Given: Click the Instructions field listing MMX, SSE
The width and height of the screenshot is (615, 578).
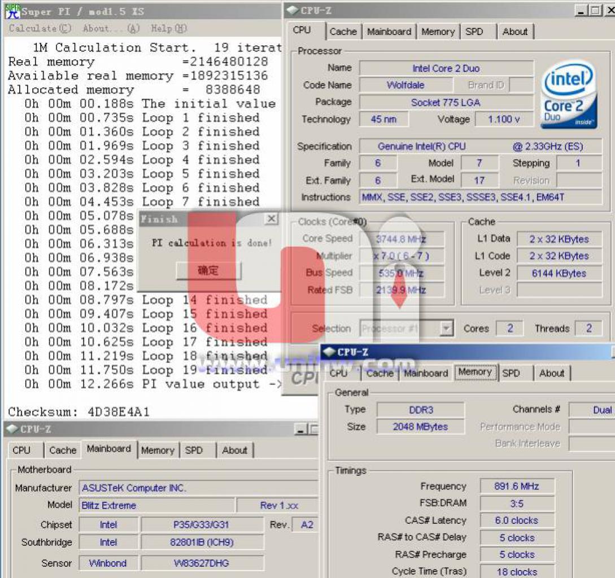Looking at the screenshot, I should click(481, 197).
